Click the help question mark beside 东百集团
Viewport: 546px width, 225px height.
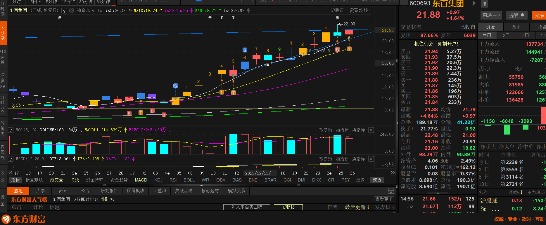point(64,11)
